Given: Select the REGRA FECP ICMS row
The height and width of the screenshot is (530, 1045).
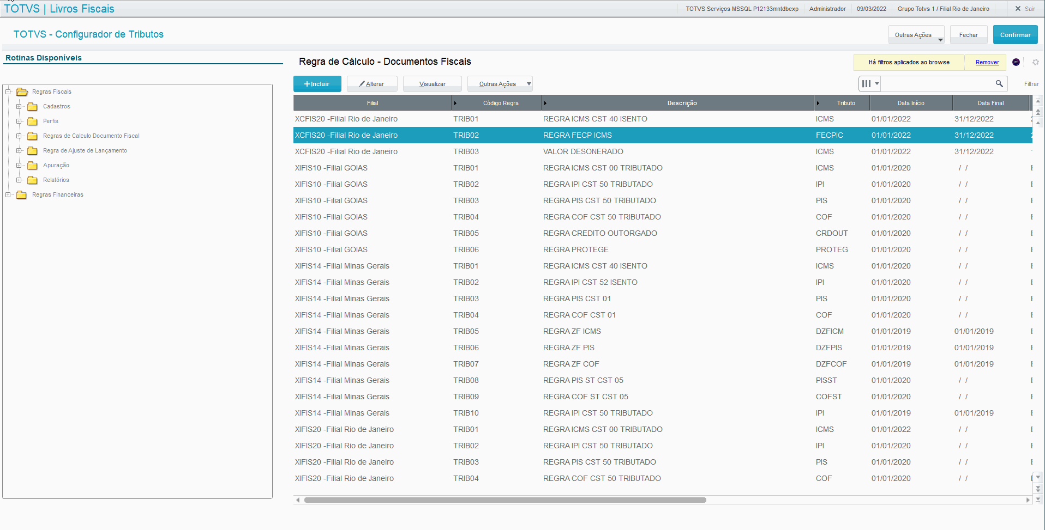Looking at the screenshot, I should click(663, 135).
